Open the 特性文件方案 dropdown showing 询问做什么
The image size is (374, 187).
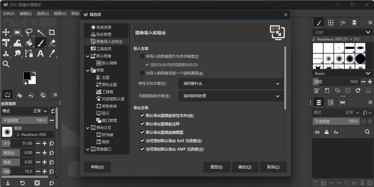(x=231, y=84)
